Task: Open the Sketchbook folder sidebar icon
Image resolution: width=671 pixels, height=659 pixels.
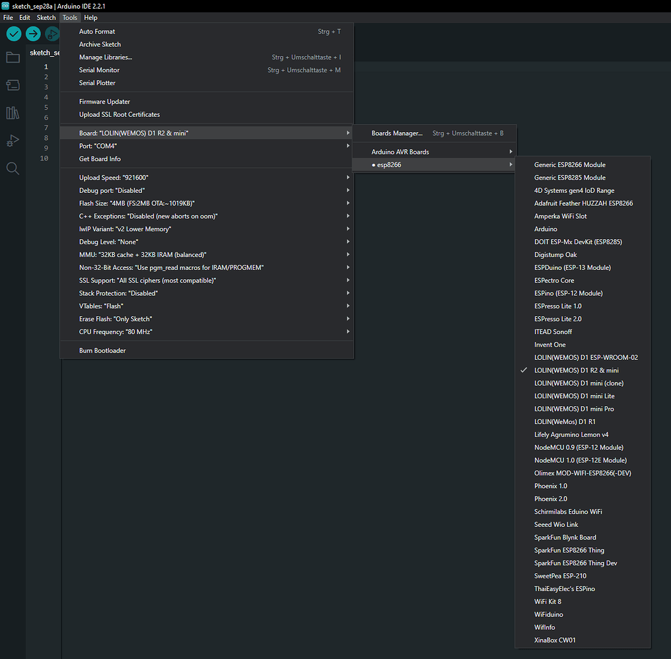Action: pos(13,57)
